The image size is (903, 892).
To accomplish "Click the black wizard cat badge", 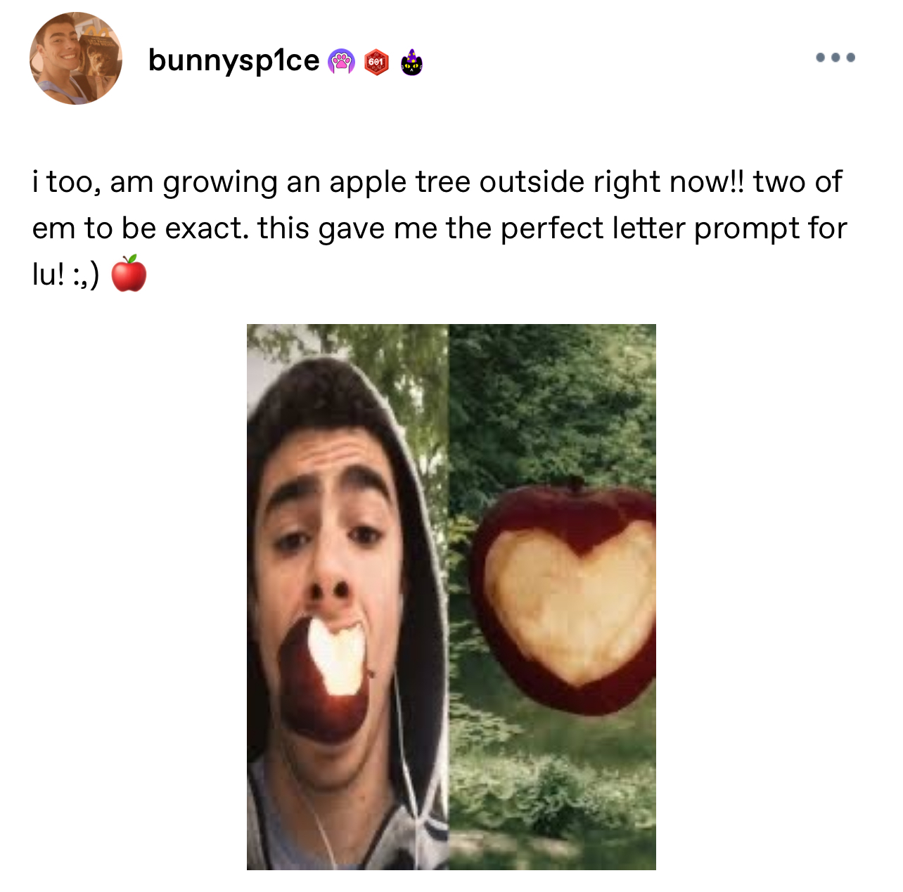I will pyautogui.click(x=411, y=62).
